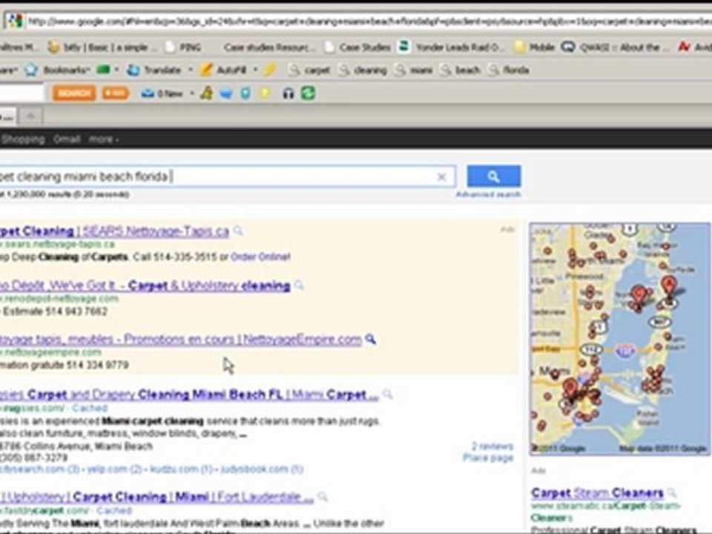The width and height of the screenshot is (712, 534).
Task: Find the word 'miami' via toolbar
Action: [414, 70]
